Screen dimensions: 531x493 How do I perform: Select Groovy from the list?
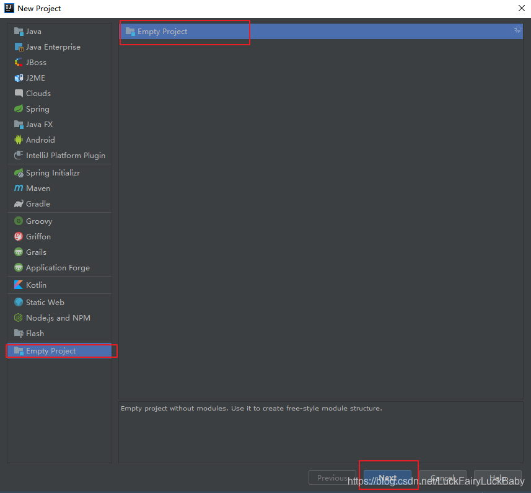(59, 221)
